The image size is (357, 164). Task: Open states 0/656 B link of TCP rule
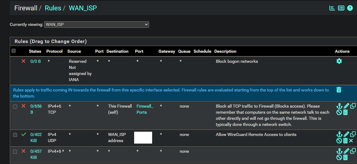[36, 109]
